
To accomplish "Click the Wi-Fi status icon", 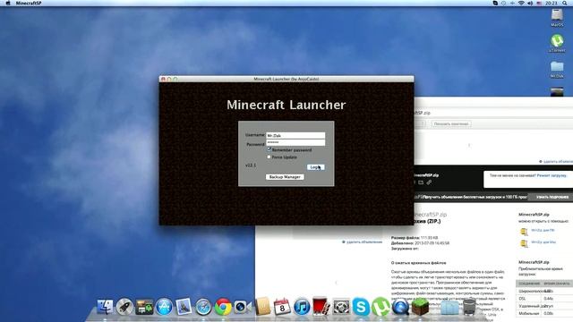I will 521,3.
